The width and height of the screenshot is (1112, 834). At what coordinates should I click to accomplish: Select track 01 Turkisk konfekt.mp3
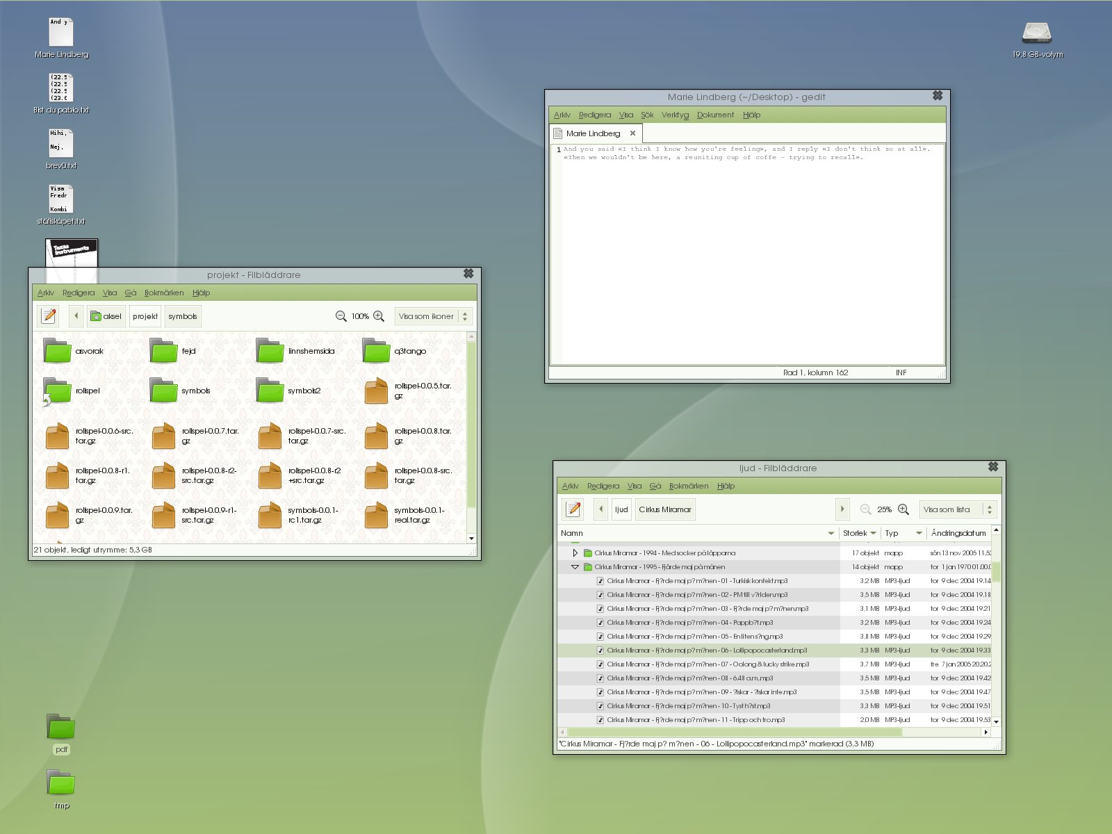pyautogui.click(x=774, y=581)
